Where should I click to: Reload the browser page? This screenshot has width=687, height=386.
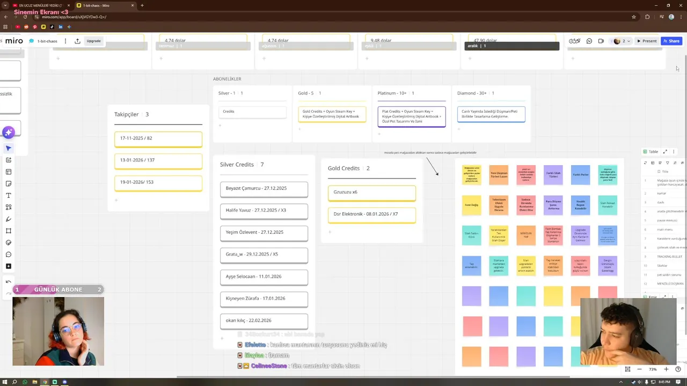coord(25,17)
